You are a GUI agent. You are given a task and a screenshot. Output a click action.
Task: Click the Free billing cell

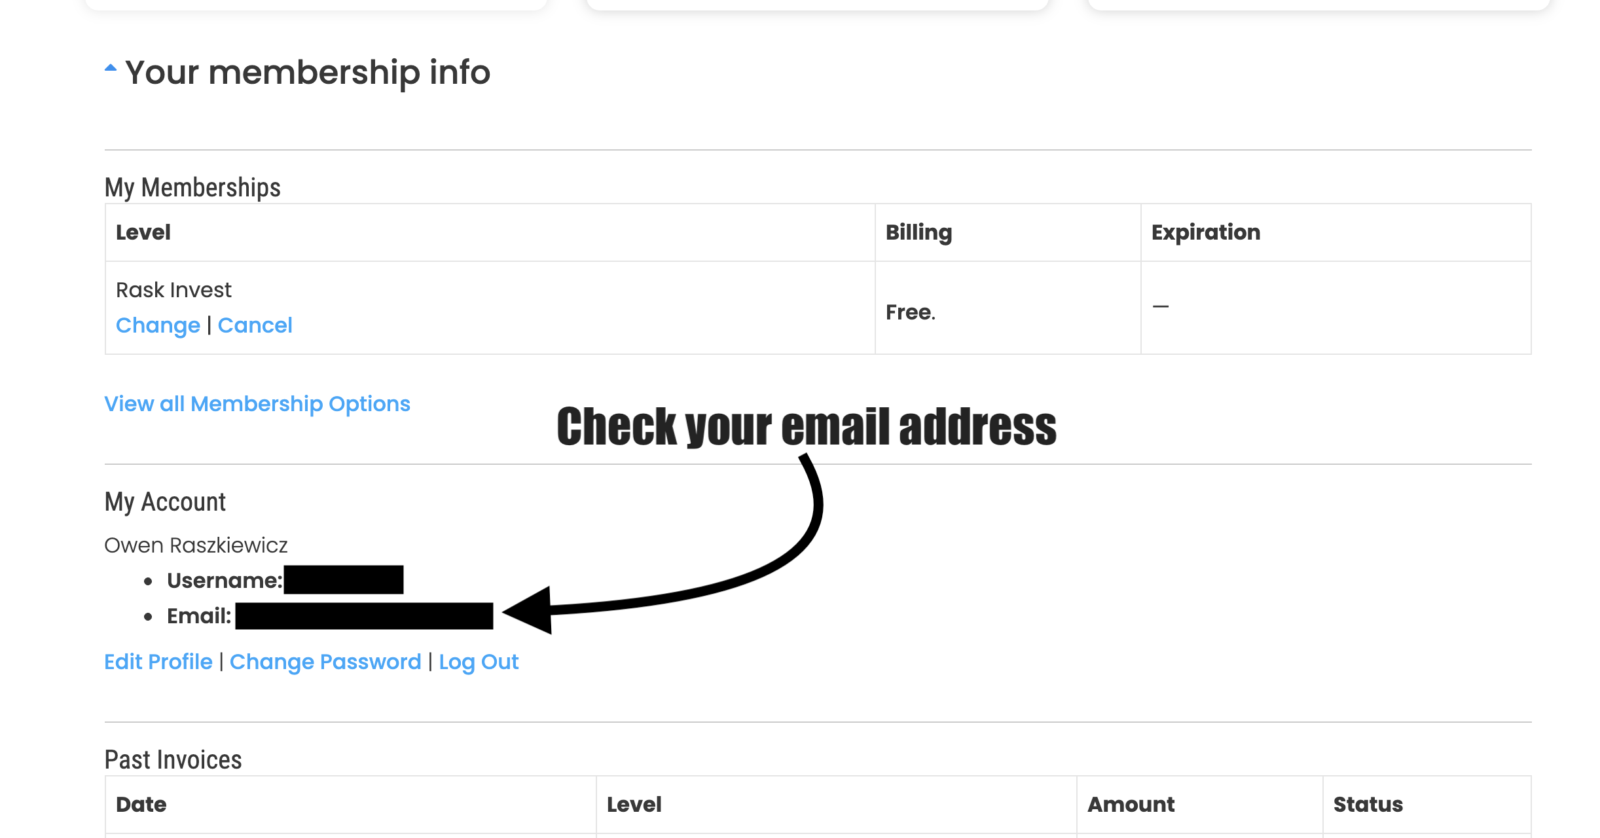[x=911, y=312]
